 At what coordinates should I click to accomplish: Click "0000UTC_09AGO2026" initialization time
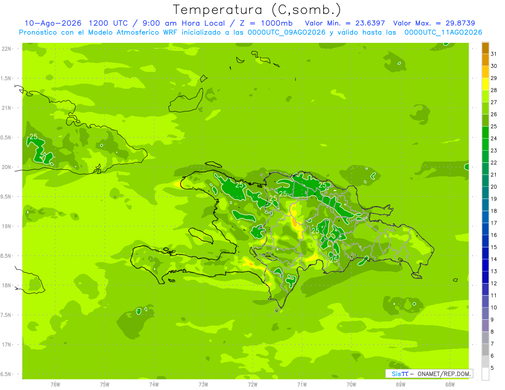(286, 32)
